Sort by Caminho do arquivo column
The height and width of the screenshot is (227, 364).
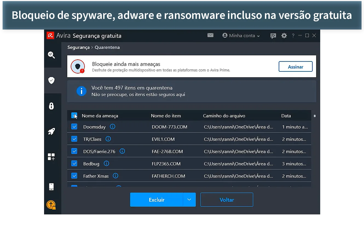[224, 116]
